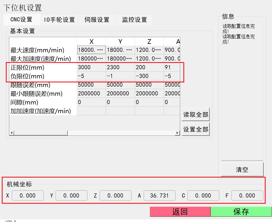This screenshot has width=272, height=222.
Task: Click the F value field in 机械坐标
Action: point(247,196)
